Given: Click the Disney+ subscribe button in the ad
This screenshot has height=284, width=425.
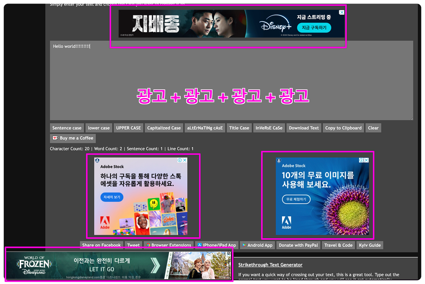Looking at the screenshot, I should (x=314, y=28).
